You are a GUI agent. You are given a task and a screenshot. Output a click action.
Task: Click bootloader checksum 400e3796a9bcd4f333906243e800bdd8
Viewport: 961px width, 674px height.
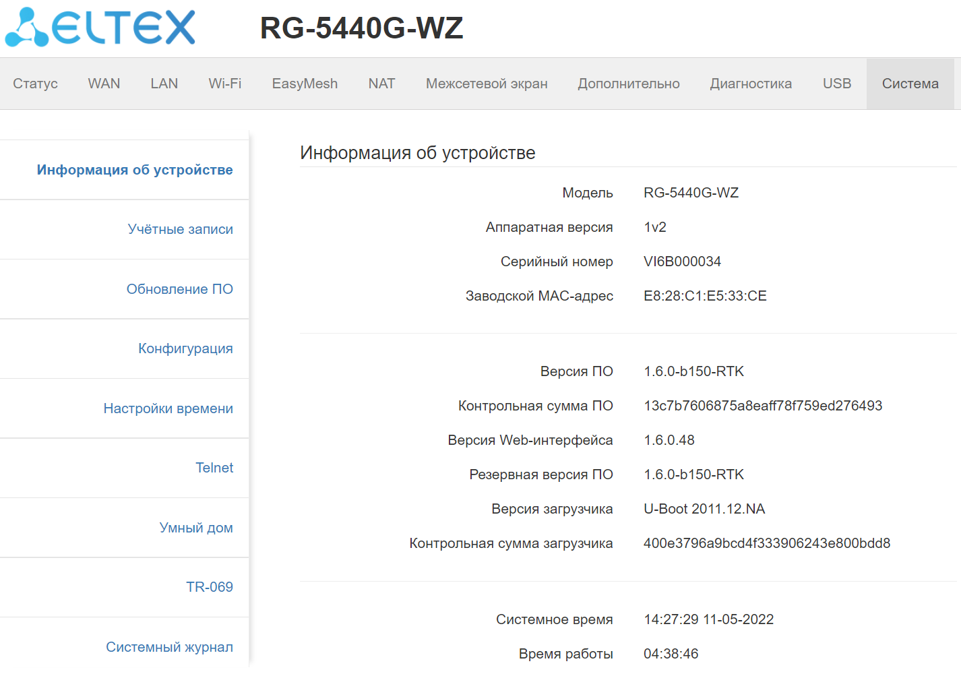pos(767,543)
